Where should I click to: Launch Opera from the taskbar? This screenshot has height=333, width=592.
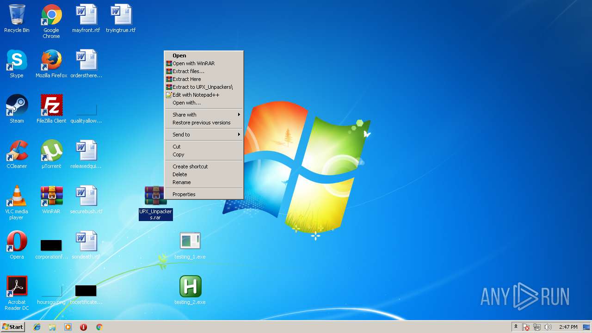click(x=83, y=327)
